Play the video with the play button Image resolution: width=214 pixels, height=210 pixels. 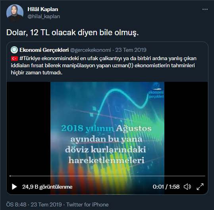[x=14, y=187]
